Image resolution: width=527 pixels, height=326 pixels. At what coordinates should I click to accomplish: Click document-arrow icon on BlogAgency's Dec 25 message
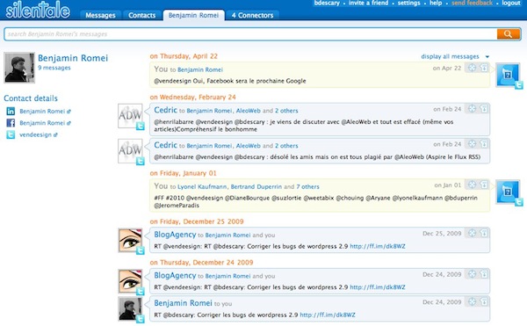click(x=484, y=233)
